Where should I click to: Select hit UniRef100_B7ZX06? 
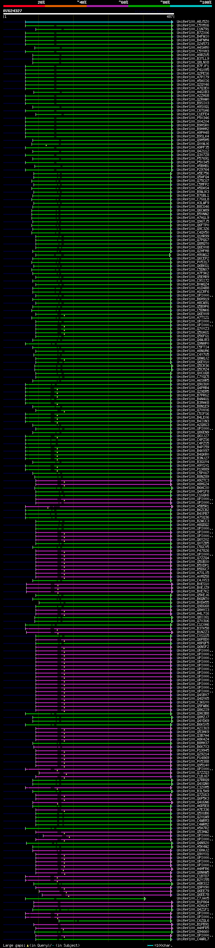click(x=193, y=33)
